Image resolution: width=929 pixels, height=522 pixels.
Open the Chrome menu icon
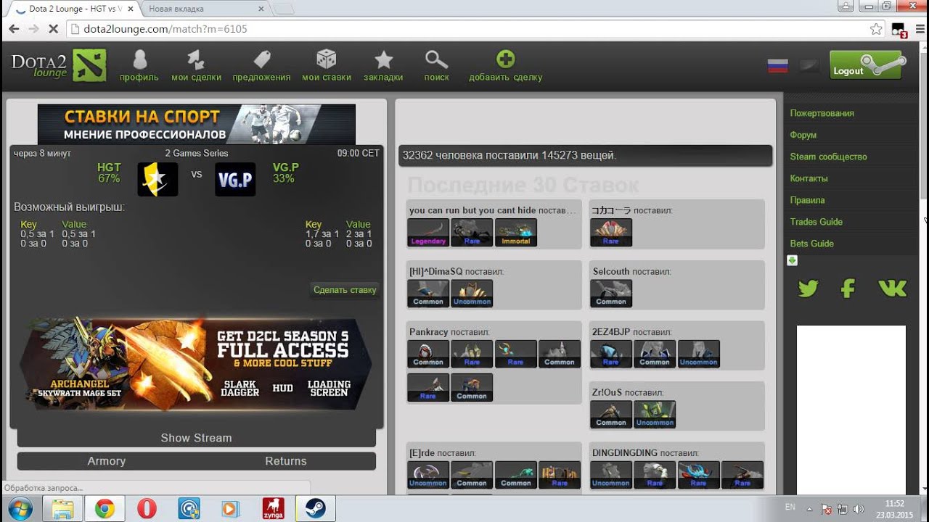click(919, 29)
